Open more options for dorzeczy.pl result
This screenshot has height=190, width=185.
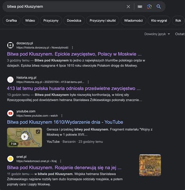[x=73, y=48]
